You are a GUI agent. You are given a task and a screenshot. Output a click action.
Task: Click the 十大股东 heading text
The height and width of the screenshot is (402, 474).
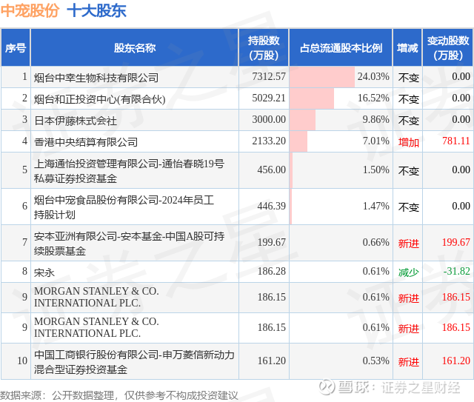96,11
